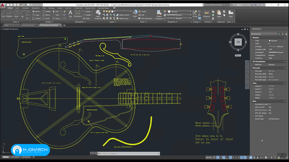The image size is (289, 162).
Task: Toggle object snap tracking in status bar
Action: tap(241, 157)
